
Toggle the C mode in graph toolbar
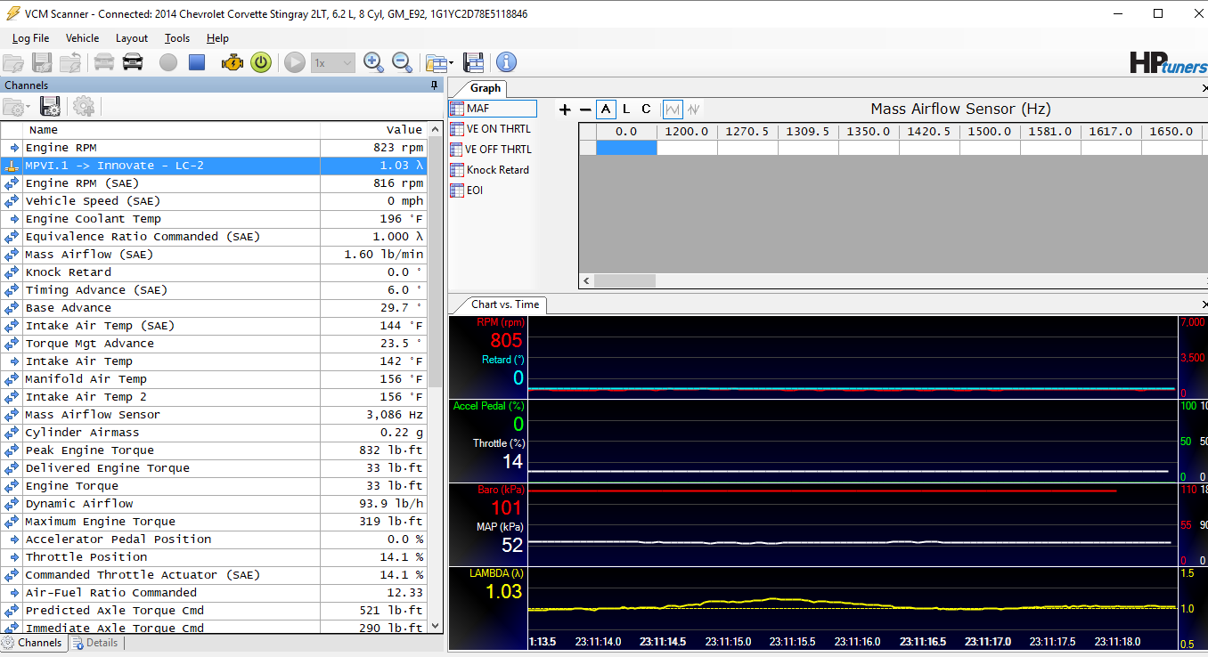(x=646, y=109)
